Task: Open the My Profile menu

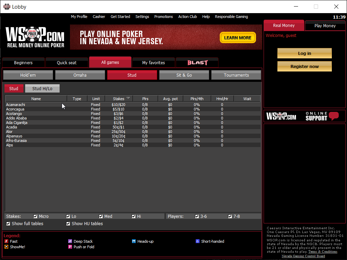Action: (x=79, y=17)
